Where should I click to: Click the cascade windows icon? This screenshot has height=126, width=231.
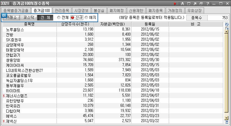[x=201, y=4]
